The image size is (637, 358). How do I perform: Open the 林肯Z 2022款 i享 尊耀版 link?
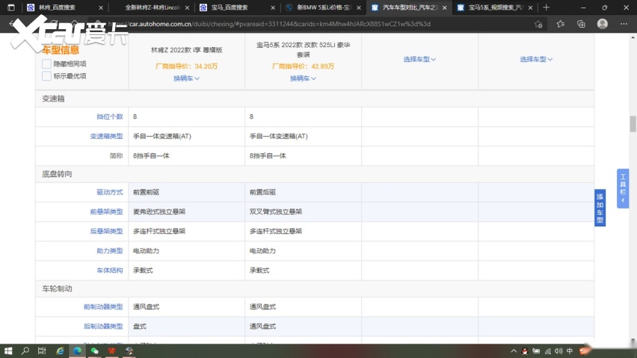(x=186, y=50)
